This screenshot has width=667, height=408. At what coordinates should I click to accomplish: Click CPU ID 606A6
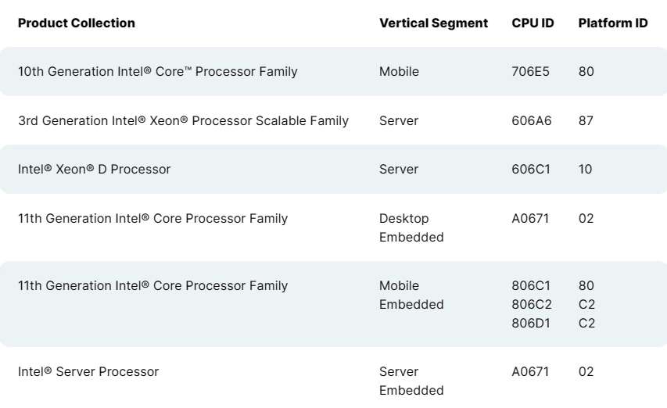532,120
